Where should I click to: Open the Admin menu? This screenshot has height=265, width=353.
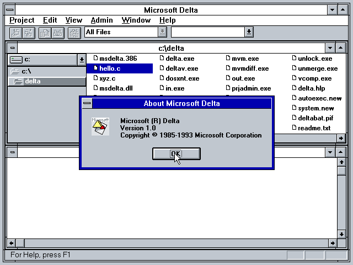(101, 20)
